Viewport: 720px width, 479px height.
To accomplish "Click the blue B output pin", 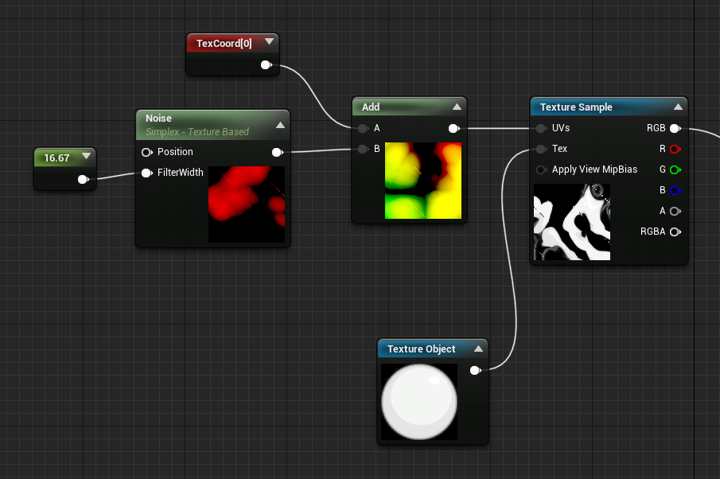I will coord(675,191).
